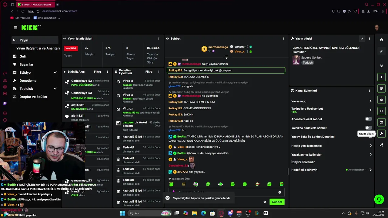
Task: Click the chat panel scrollbar
Action: [x=288, y=171]
